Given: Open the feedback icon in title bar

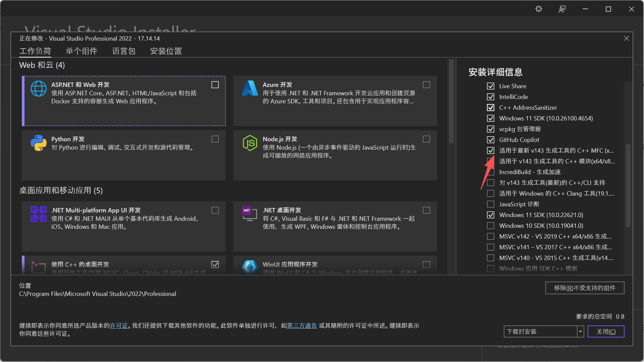Looking at the screenshot, I should (x=562, y=9).
